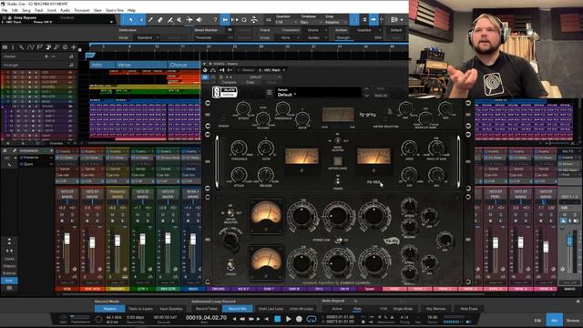The height and width of the screenshot is (328, 583).
Task: Click the previous preset up arrow
Action: (366, 89)
